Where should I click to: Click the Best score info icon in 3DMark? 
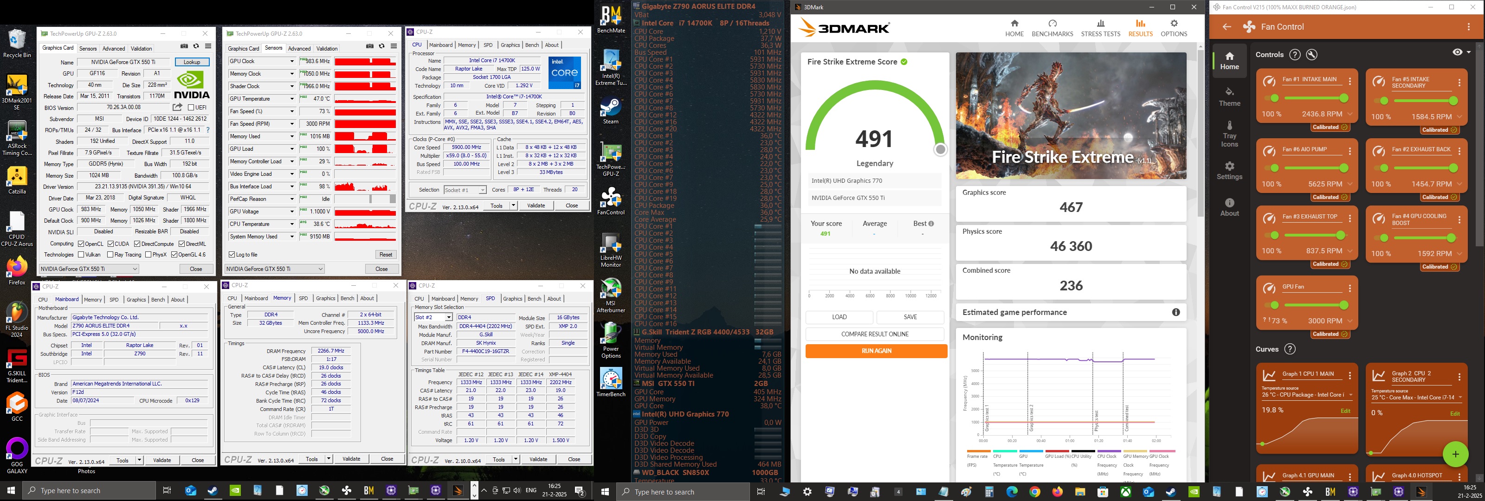pyautogui.click(x=931, y=224)
